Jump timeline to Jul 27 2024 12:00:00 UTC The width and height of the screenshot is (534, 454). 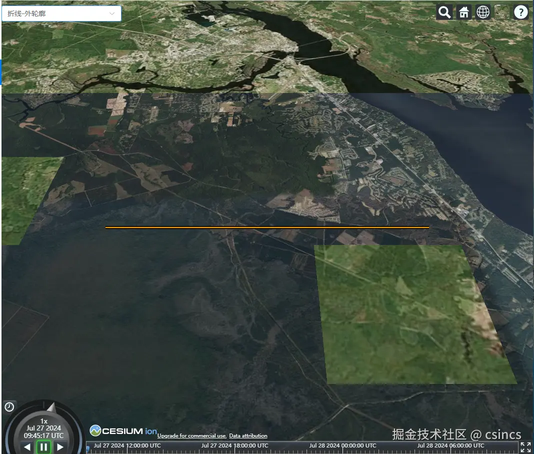click(x=127, y=445)
